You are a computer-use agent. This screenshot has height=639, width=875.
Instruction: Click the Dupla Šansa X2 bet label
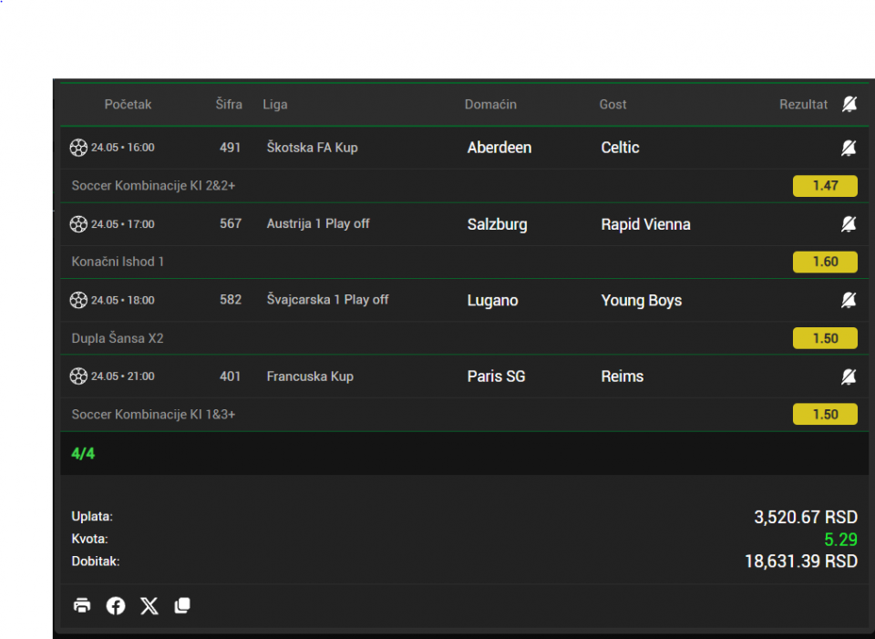[x=118, y=338]
